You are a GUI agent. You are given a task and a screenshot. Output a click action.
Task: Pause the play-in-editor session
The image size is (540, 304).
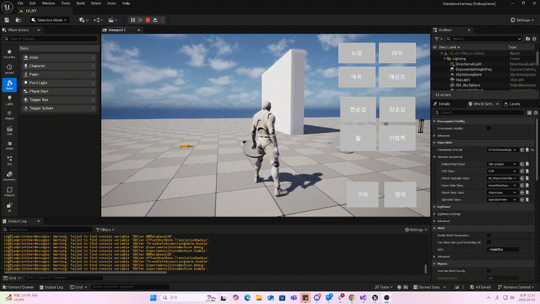133,20
